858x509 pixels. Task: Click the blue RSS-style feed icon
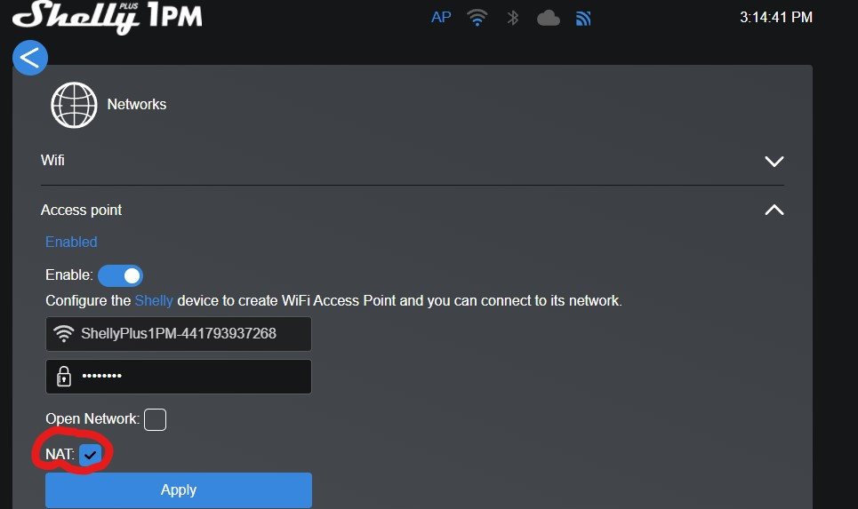pyautogui.click(x=583, y=18)
